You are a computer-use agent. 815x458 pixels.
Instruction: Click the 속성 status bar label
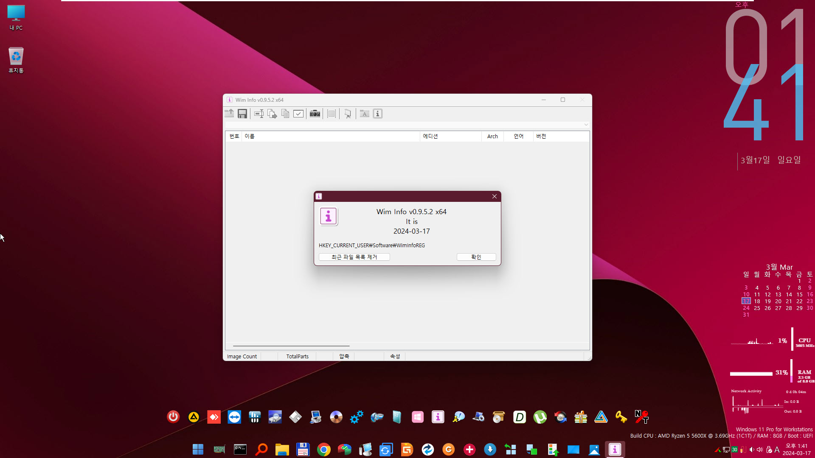pos(395,357)
